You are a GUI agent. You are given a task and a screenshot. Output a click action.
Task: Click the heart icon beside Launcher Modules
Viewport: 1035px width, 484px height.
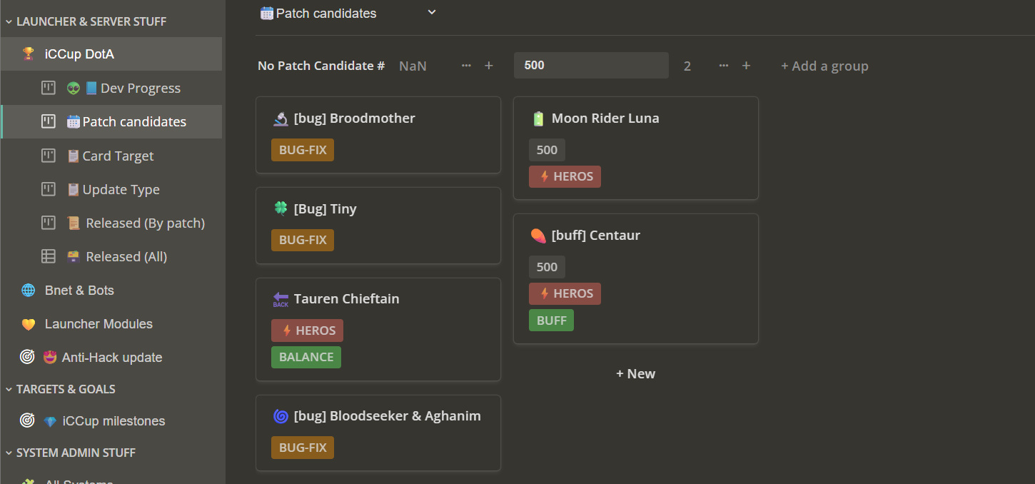(x=28, y=324)
